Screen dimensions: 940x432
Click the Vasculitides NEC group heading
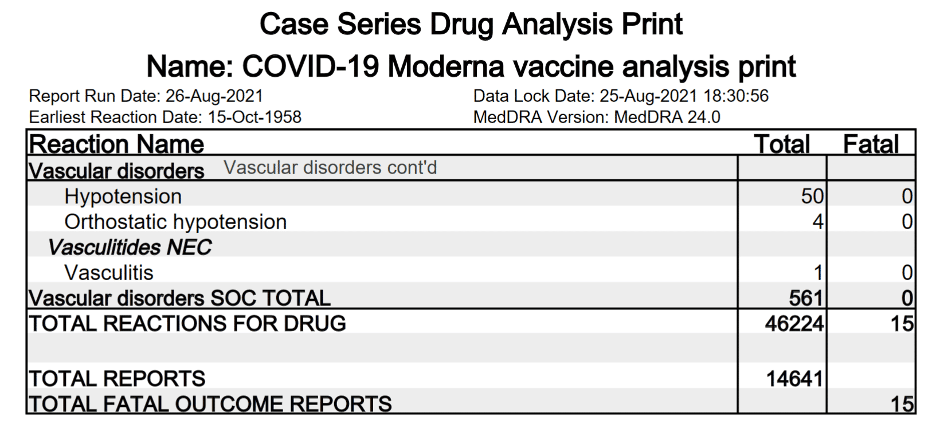tap(130, 247)
